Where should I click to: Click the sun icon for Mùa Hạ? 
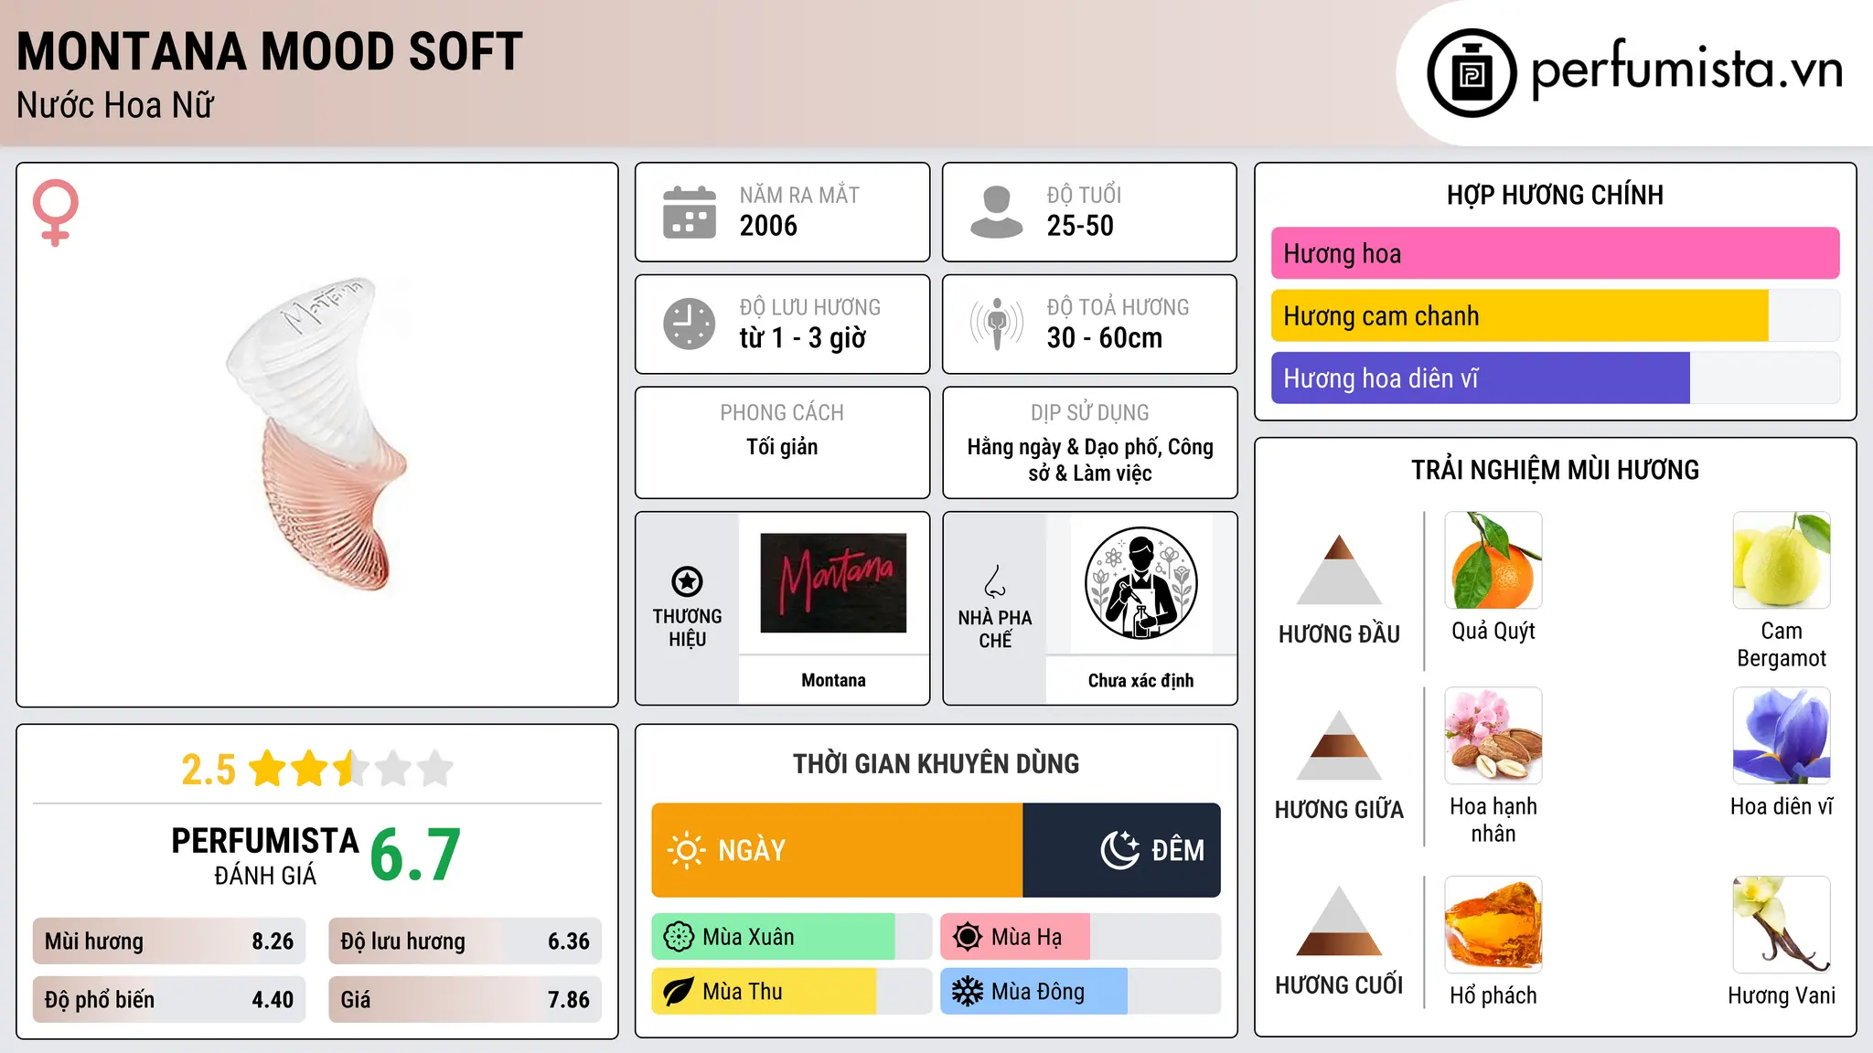[x=968, y=937]
